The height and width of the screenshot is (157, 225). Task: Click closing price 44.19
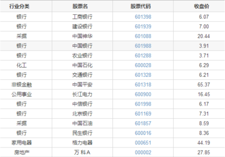coord(204,143)
